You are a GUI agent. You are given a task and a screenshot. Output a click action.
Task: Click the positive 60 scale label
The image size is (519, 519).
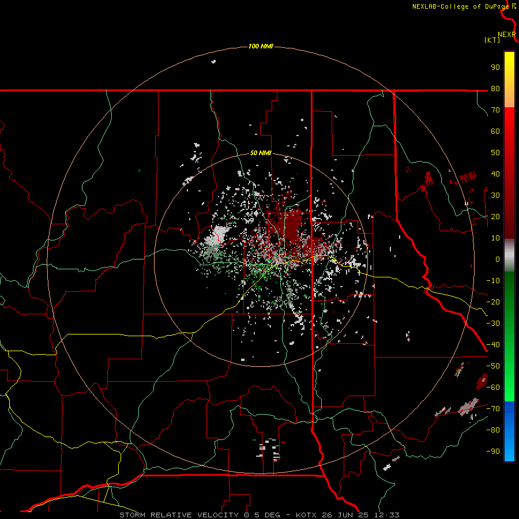pyautogui.click(x=495, y=131)
